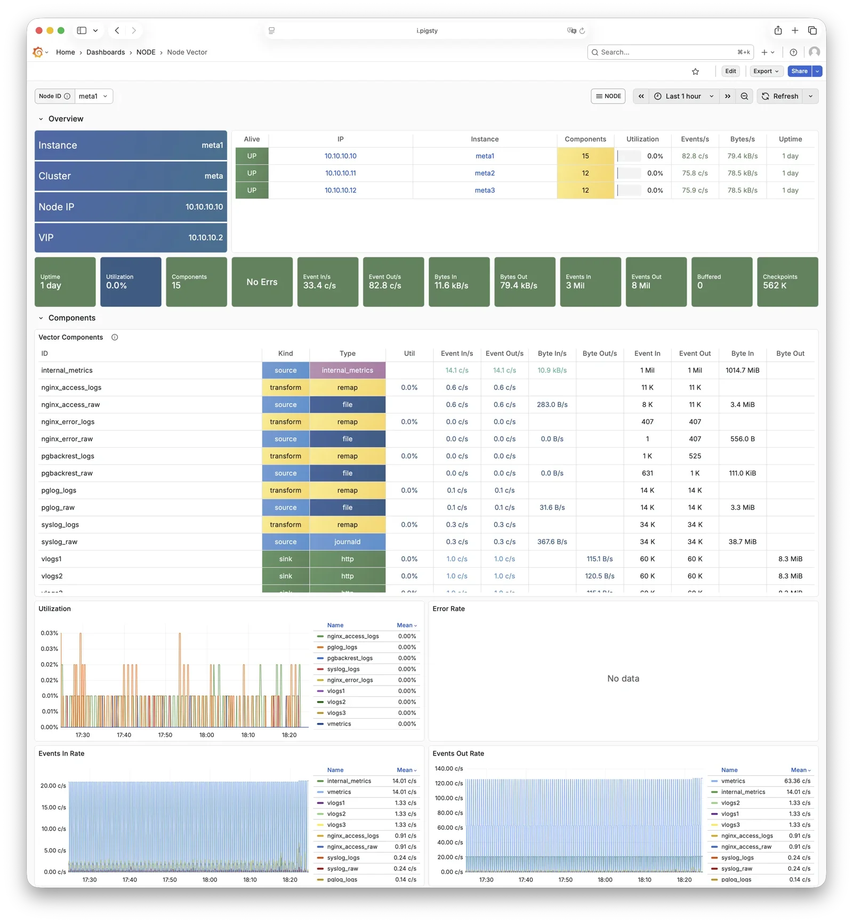Open Safari sidebar toggle icon
The image size is (853, 923).
[82, 30]
